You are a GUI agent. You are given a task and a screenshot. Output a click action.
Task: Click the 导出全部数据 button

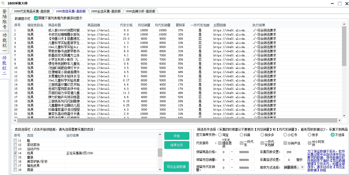[x=176, y=167]
